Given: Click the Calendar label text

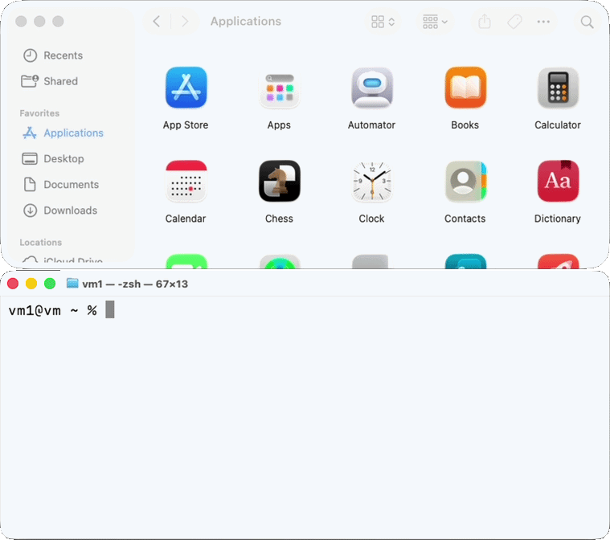Looking at the screenshot, I should [186, 219].
